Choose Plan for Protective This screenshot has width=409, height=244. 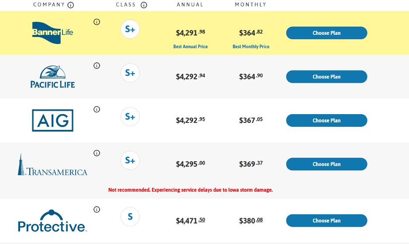(x=326, y=220)
